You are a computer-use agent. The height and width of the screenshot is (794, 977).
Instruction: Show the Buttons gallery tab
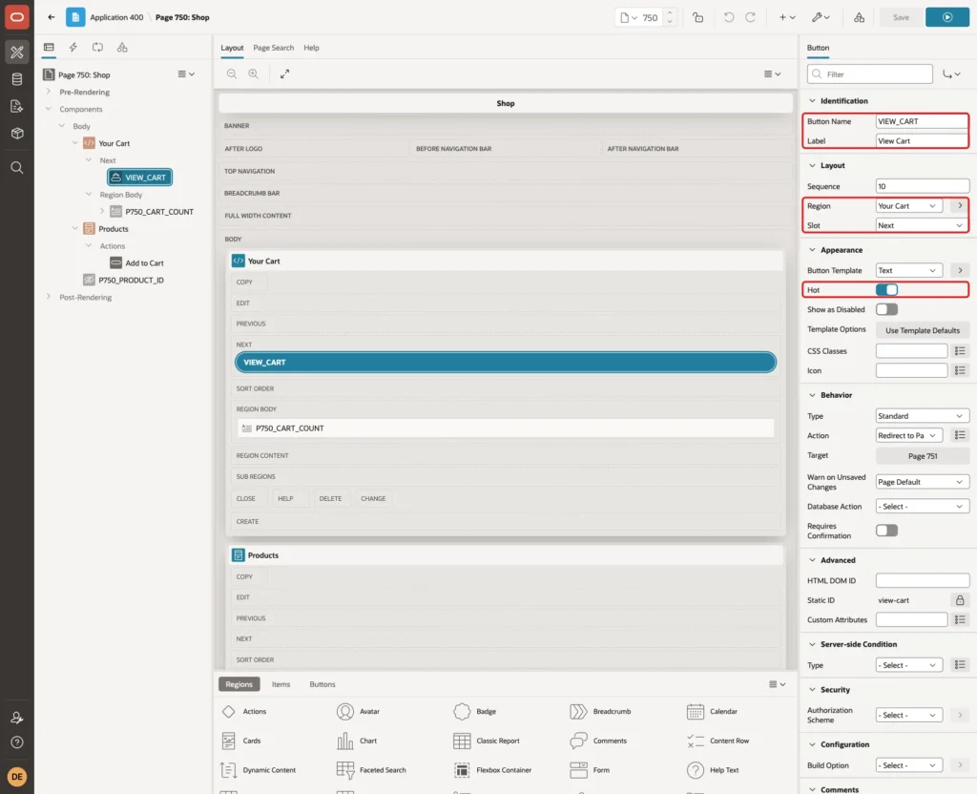tap(322, 684)
